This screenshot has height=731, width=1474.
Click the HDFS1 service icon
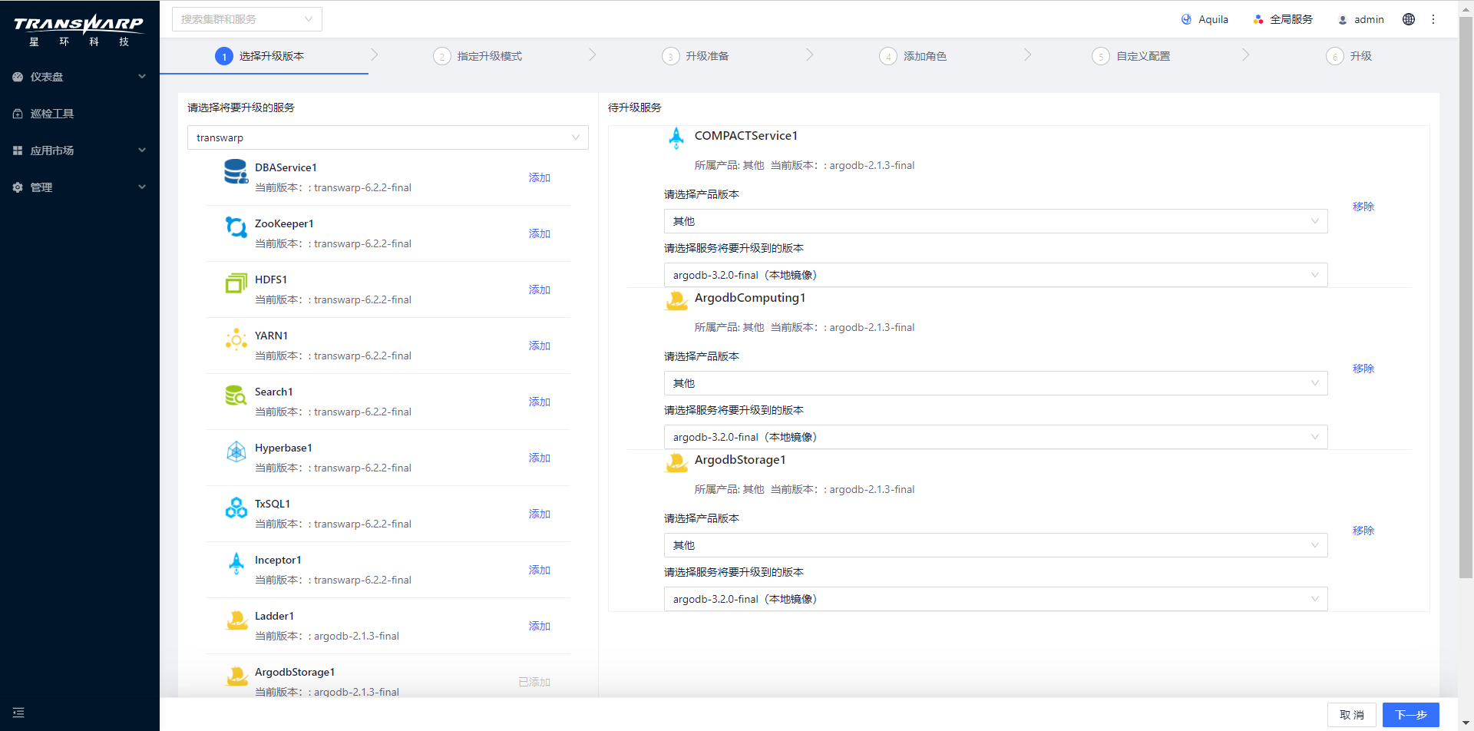(236, 283)
